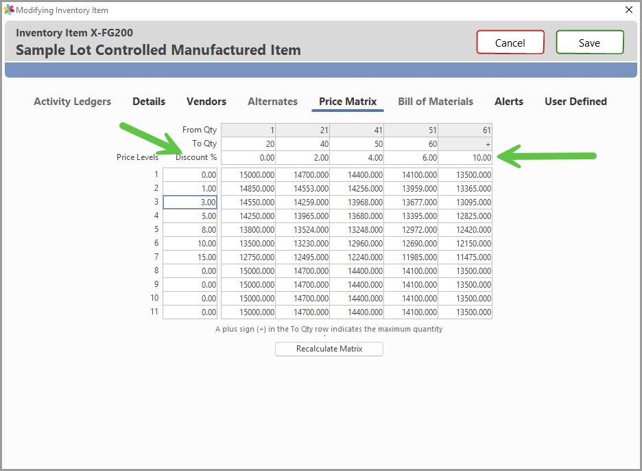Screen dimensions: 642x471
Task: Click price level 3 discount 3.00 field
Action: click(x=190, y=202)
